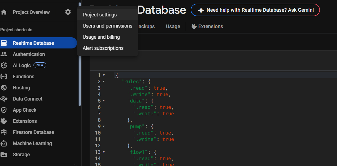Screen dimensions: 337x166
Task: Switch to the Usage tab
Action: 173,26
